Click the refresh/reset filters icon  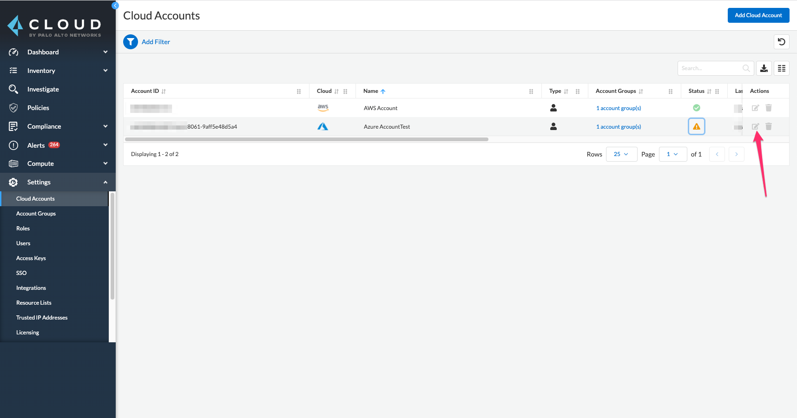tap(782, 42)
